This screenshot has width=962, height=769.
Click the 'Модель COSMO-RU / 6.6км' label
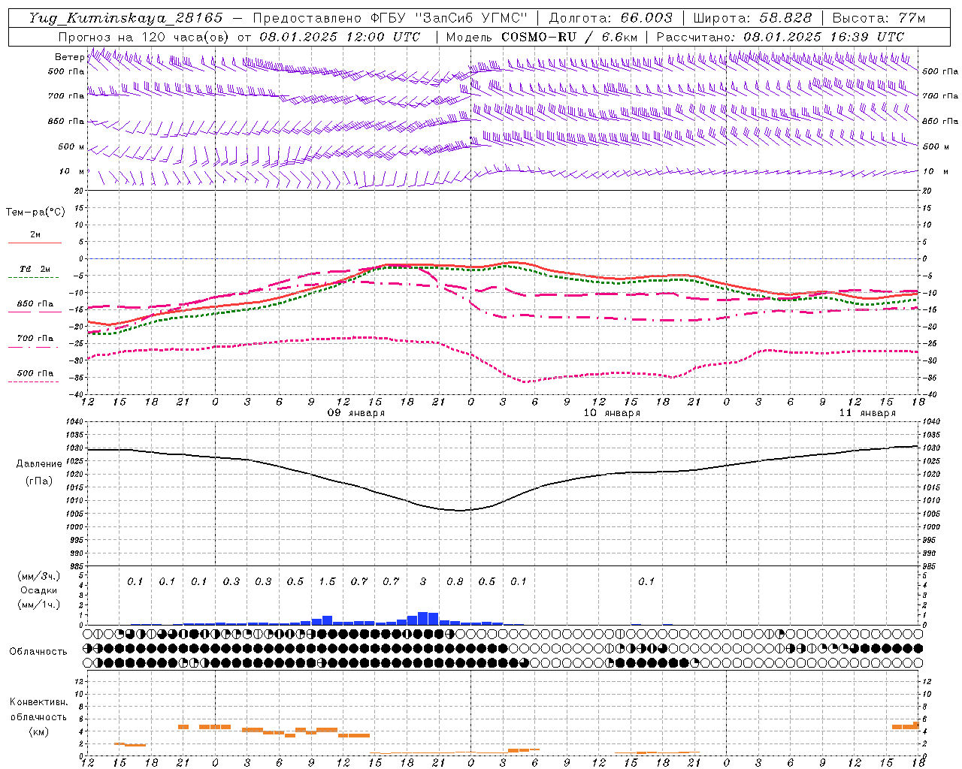542,37
